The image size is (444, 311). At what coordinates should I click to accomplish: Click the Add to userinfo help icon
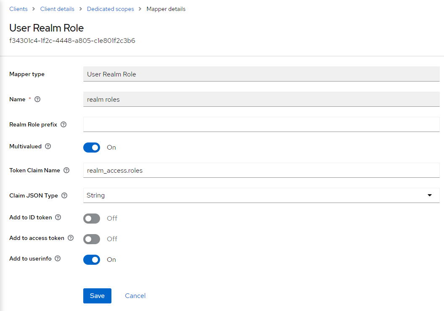57,258
